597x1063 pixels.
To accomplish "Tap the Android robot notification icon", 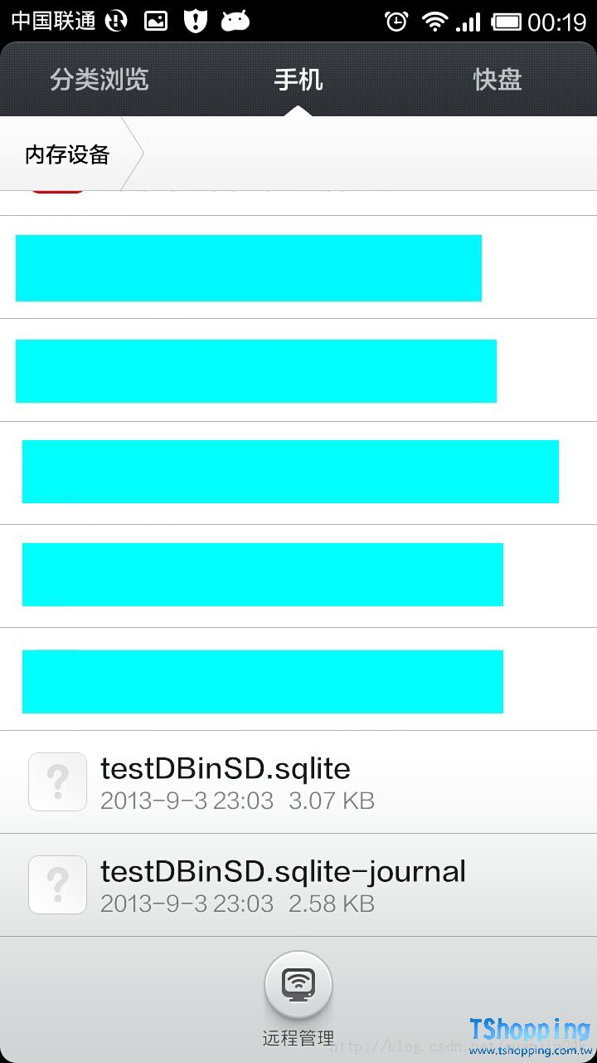I will click(x=235, y=22).
